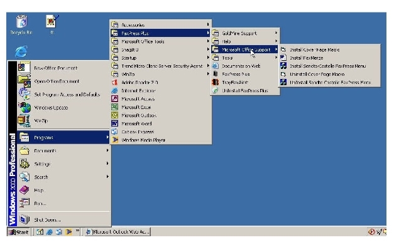Image resolution: width=394 pixels, height=250 pixels.
Task: Select the Programs entry in Start menu
Action: pyautogui.click(x=64, y=137)
